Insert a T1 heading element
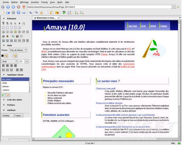This screenshot has width=182, height=145. (x=3, y=24)
